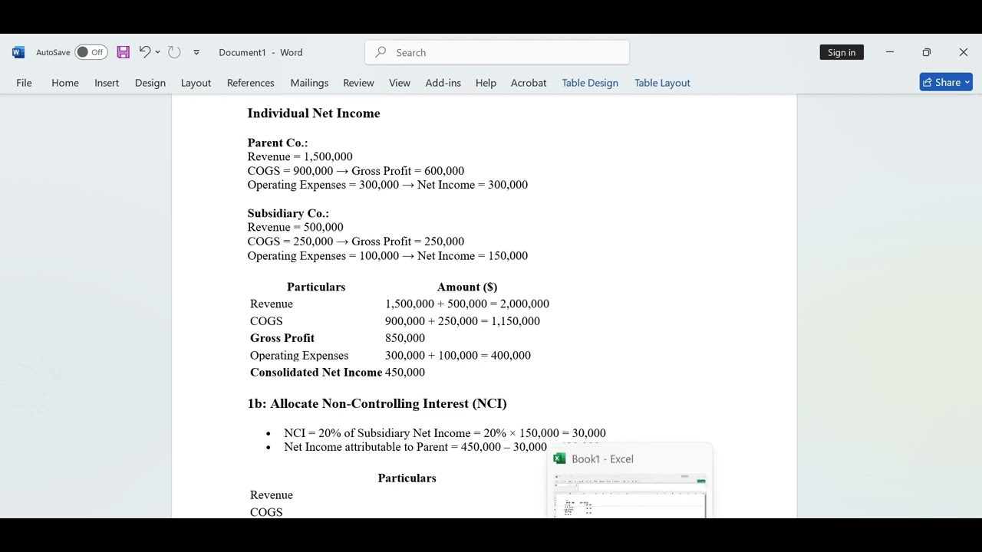Open the Mailings tab

coord(309,83)
